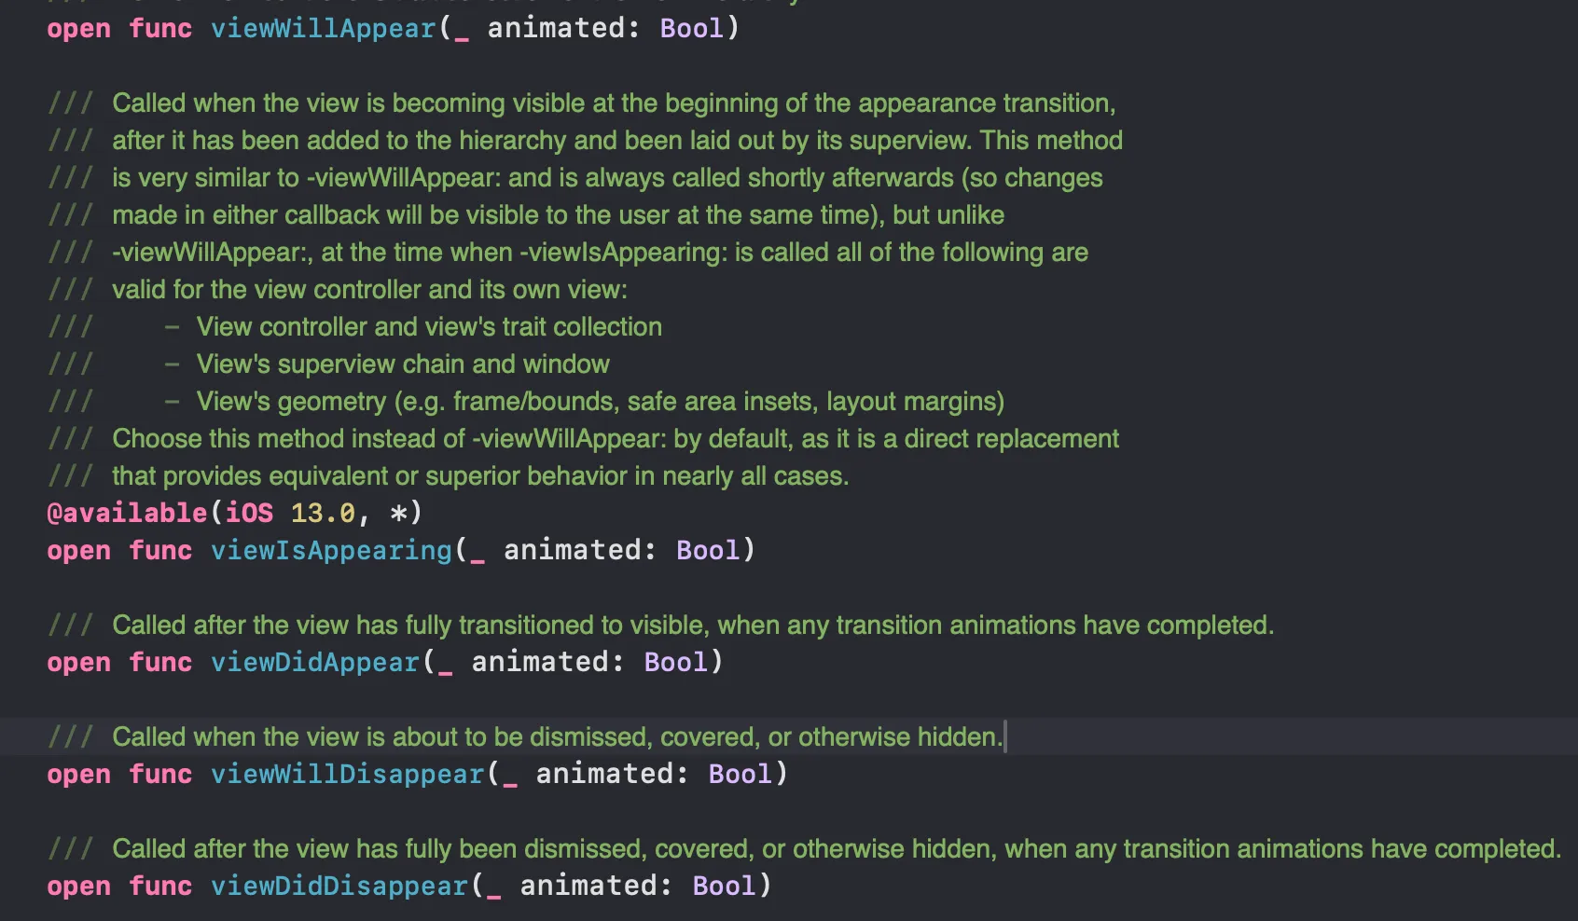Click the comment about View's geometry
Screen dimensions: 1578x921
coord(600,401)
